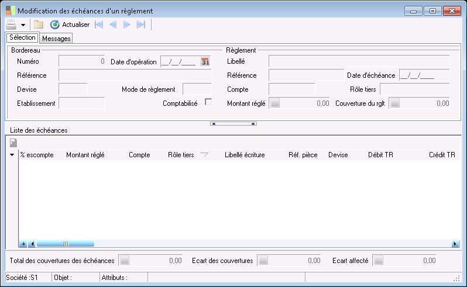
Task: Sort by the Compte column header
Action: tap(139, 155)
